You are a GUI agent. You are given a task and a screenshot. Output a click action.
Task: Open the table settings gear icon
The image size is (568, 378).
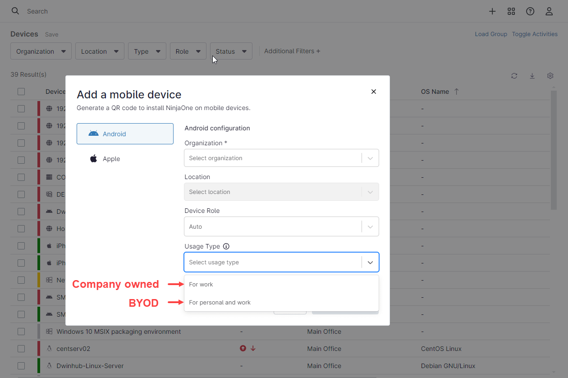(x=550, y=76)
